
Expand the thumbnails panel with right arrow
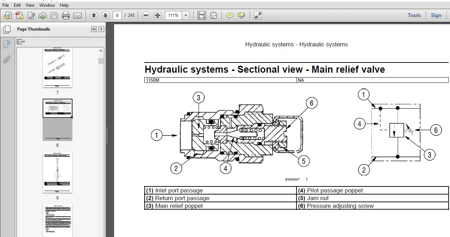point(101,29)
